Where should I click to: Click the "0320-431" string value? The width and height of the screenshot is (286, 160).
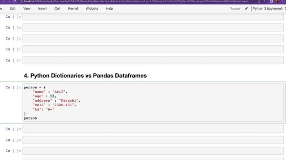(x=63, y=105)
